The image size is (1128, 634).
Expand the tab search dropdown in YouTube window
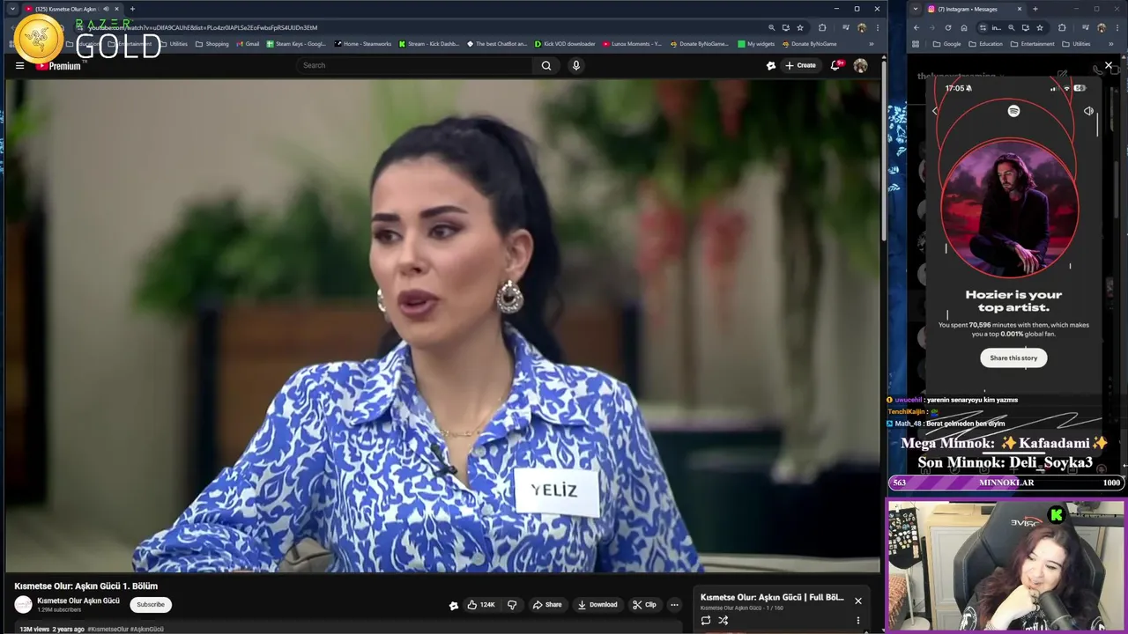click(x=12, y=9)
